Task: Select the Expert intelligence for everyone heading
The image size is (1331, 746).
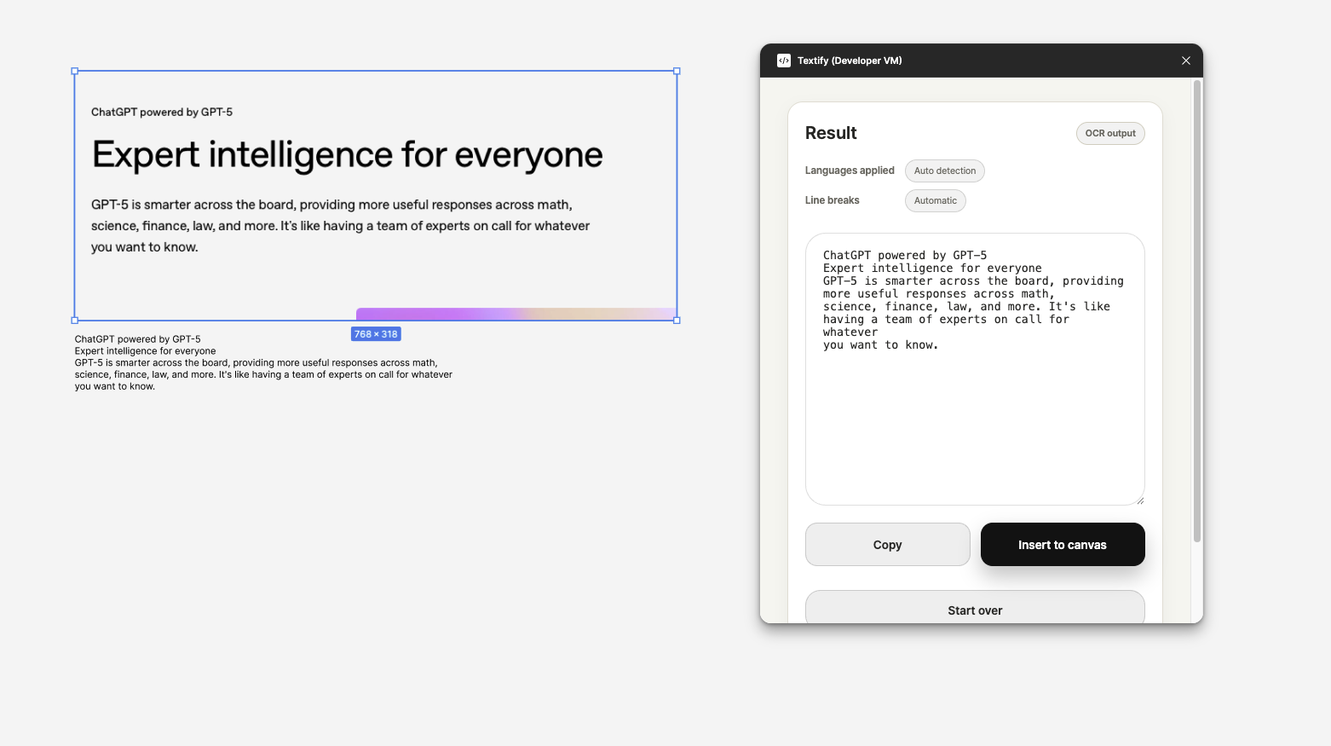Action: [347, 154]
